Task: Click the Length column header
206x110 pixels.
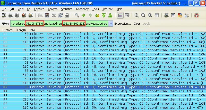Action: point(21,30)
